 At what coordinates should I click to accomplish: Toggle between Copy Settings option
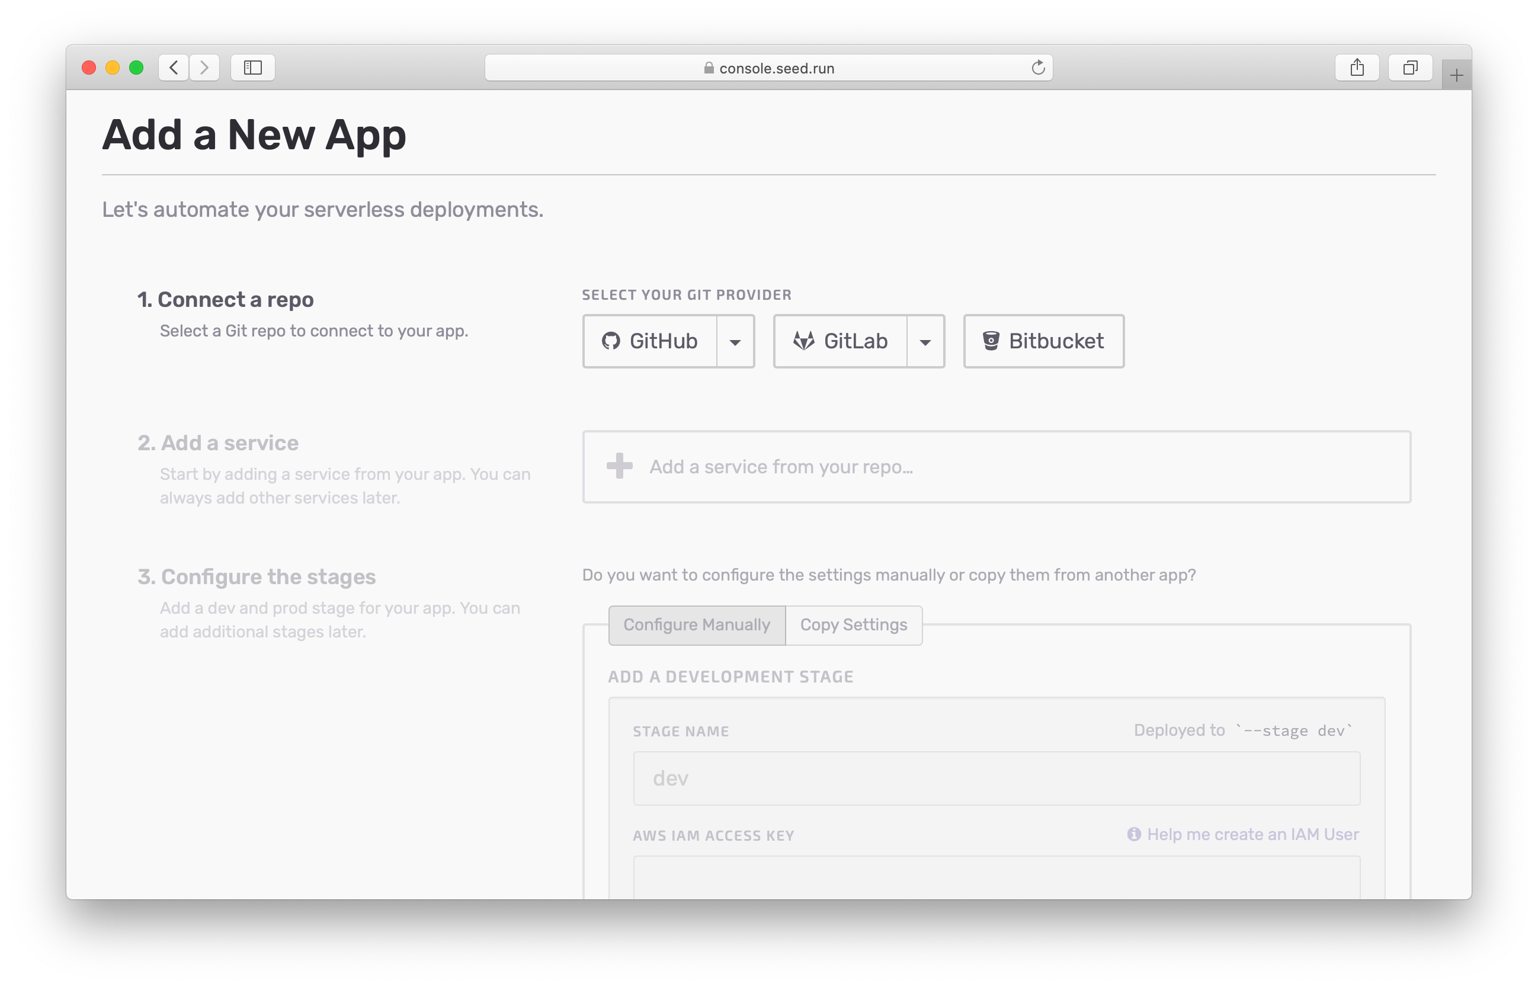tap(854, 625)
